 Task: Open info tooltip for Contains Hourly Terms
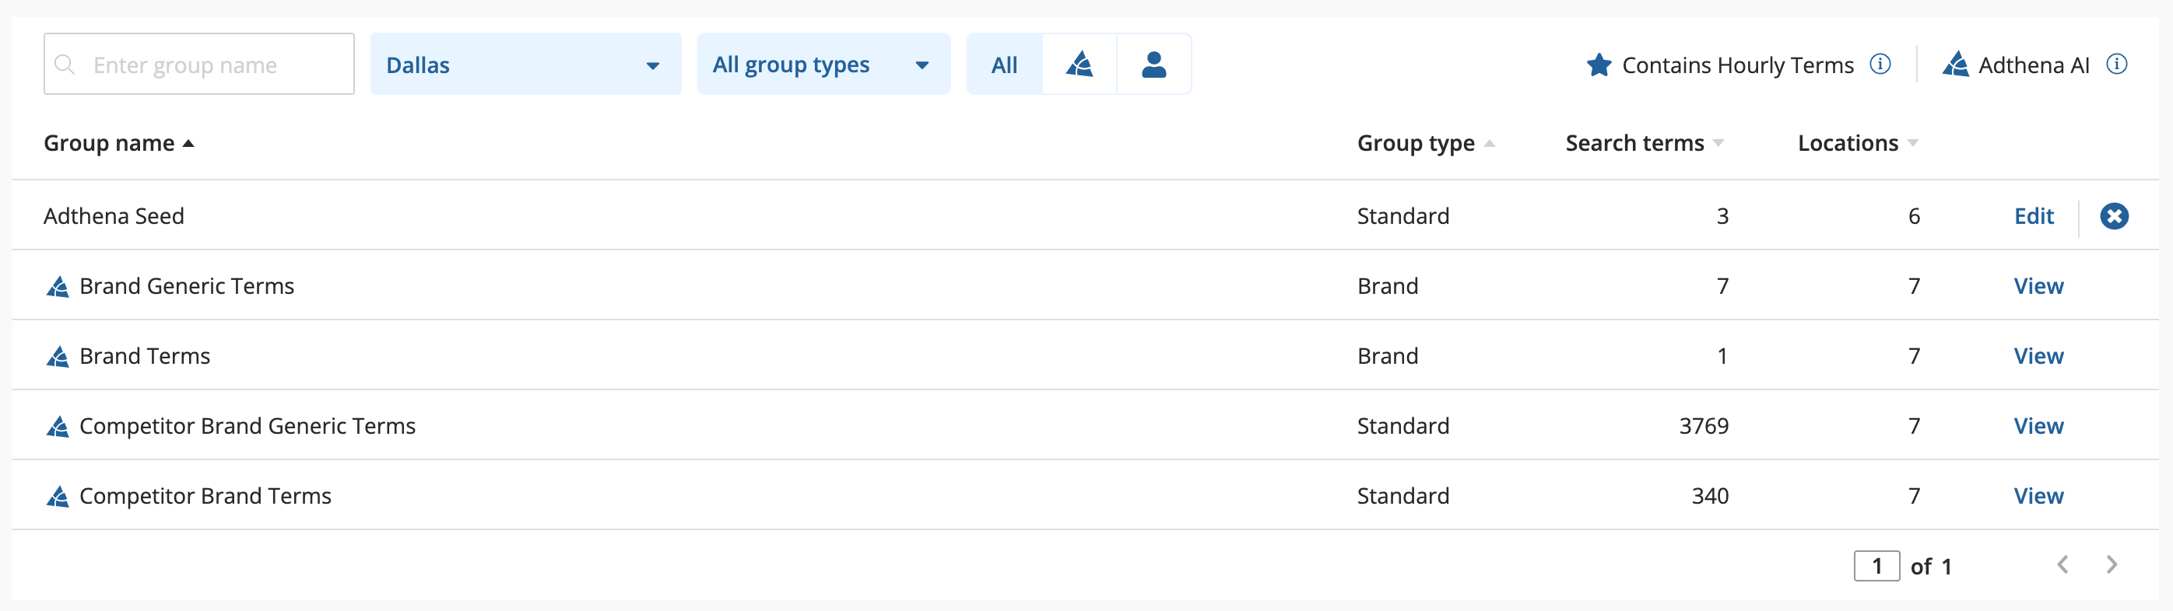pos(1880,64)
